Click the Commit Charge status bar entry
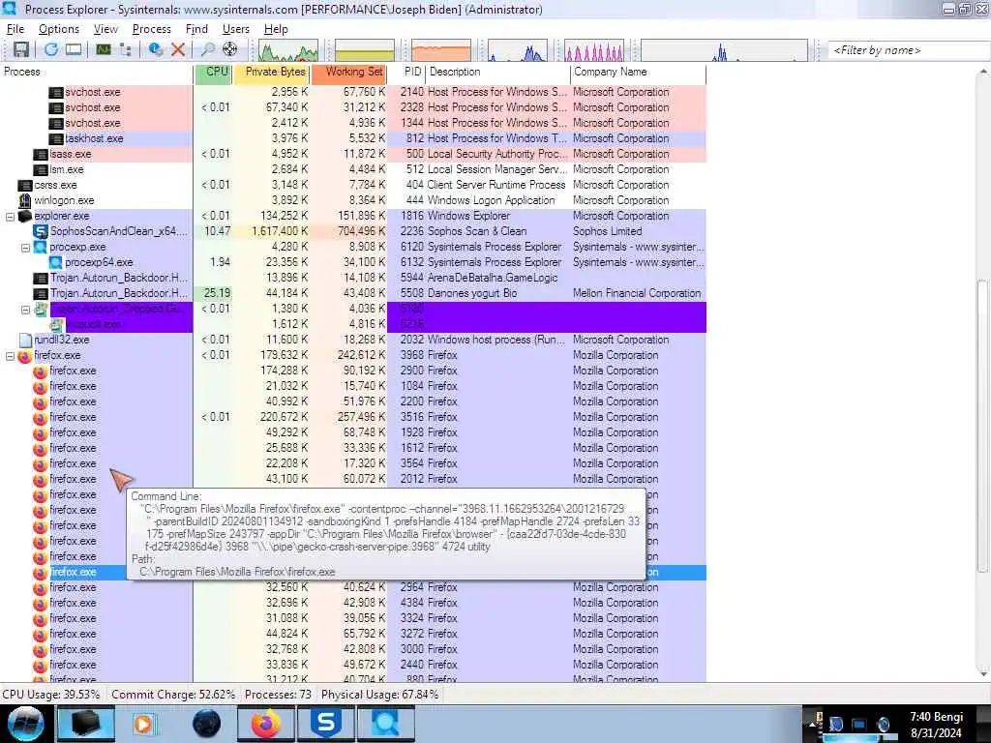 (173, 695)
